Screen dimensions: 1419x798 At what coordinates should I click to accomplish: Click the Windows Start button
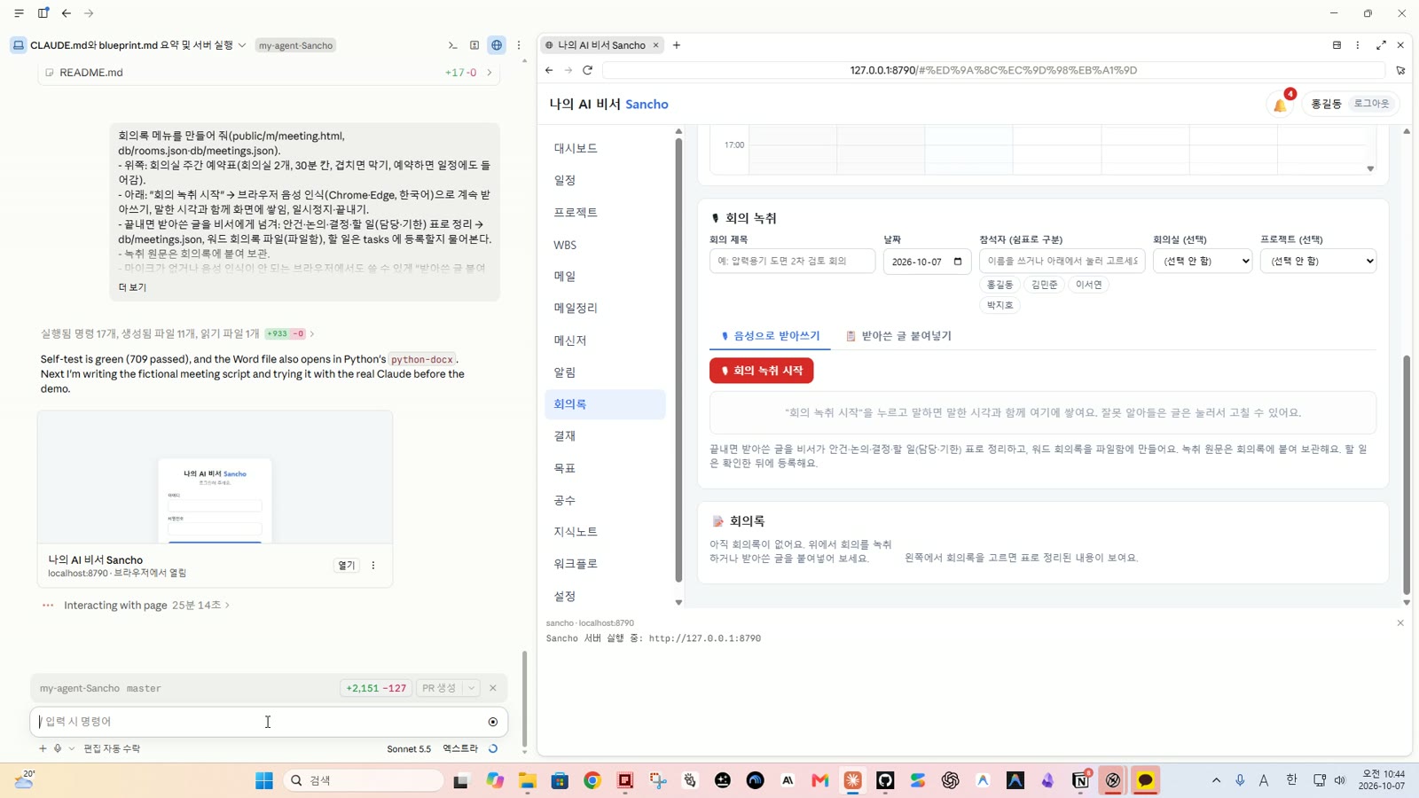tap(264, 780)
